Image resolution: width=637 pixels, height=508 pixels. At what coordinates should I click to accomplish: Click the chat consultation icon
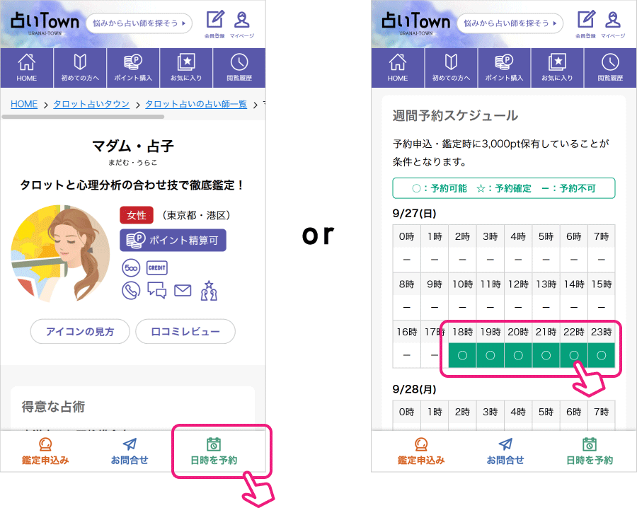tap(156, 290)
